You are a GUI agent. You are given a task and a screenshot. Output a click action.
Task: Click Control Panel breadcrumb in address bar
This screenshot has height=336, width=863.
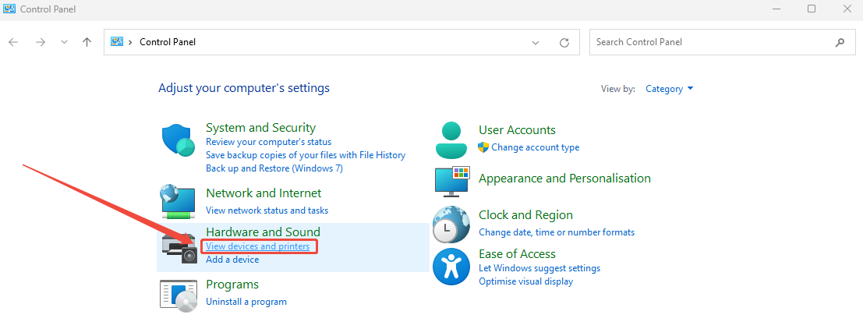pyautogui.click(x=167, y=42)
